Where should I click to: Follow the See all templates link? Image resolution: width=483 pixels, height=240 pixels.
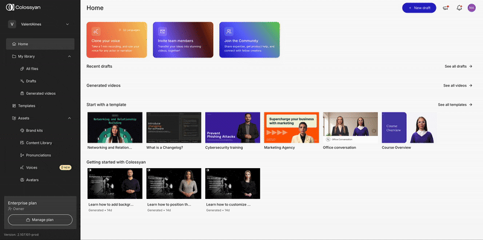point(455,105)
